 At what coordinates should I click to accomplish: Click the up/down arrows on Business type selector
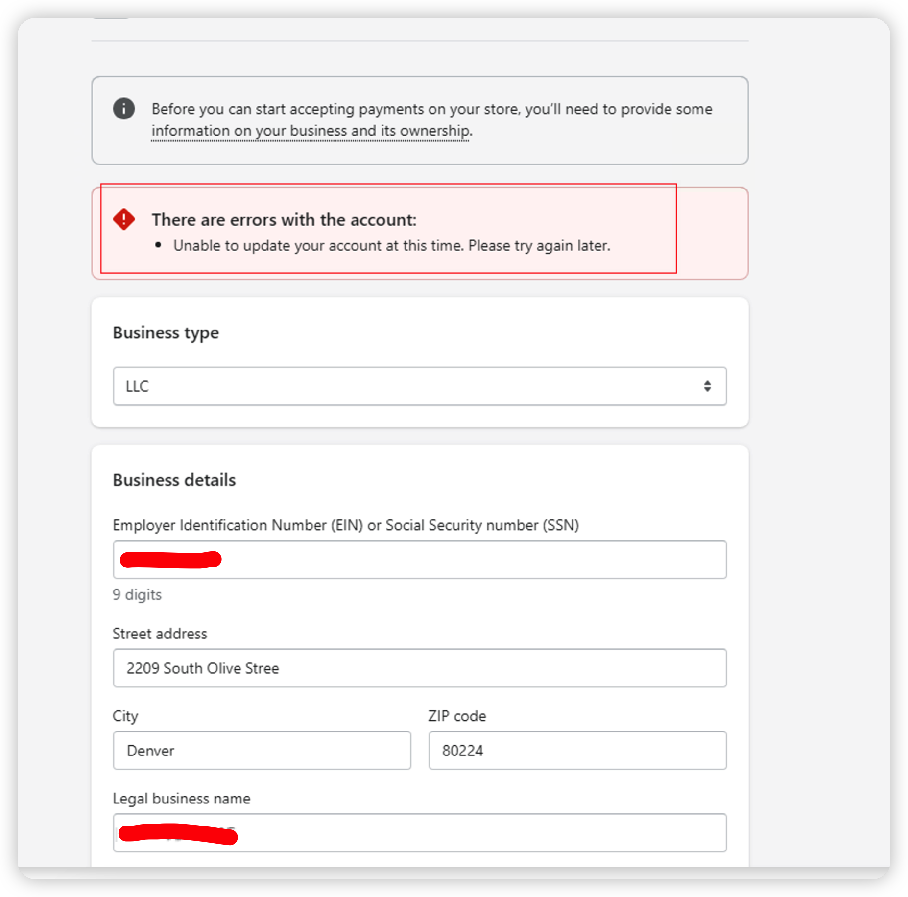pyautogui.click(x=707, y=386)
